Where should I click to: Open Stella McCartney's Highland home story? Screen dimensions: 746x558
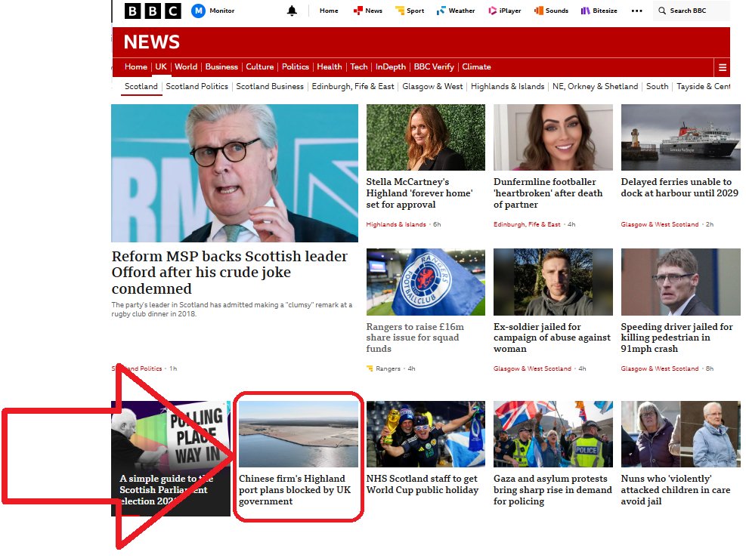coord(419,193)
